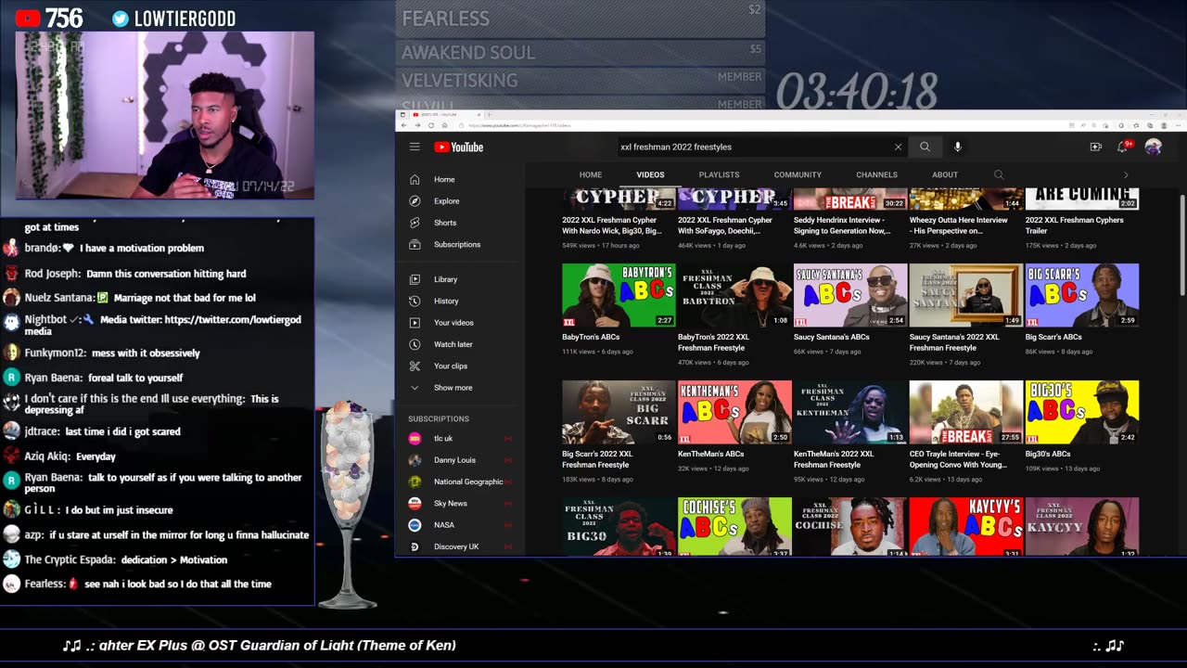Open the National Geographic subscription
Screen dimensions: 1187x668
(460, 482)
